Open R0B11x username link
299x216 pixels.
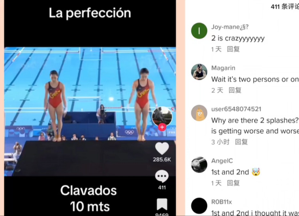pyautogui.click(x=221, y=202)
